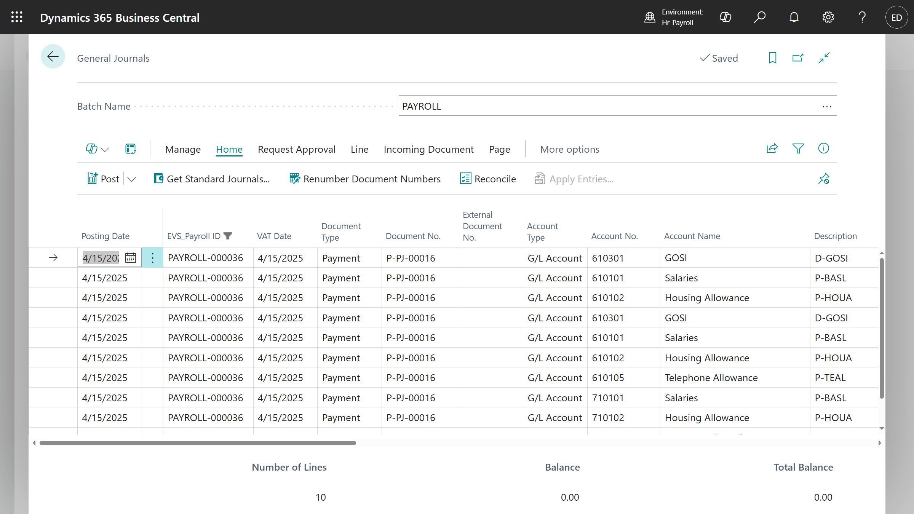Click the Reconcile button
The width and height of the screenshot is (914, 514).
coord(488,179)
